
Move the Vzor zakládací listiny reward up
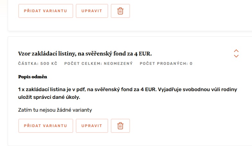click(x=236, y=51)
